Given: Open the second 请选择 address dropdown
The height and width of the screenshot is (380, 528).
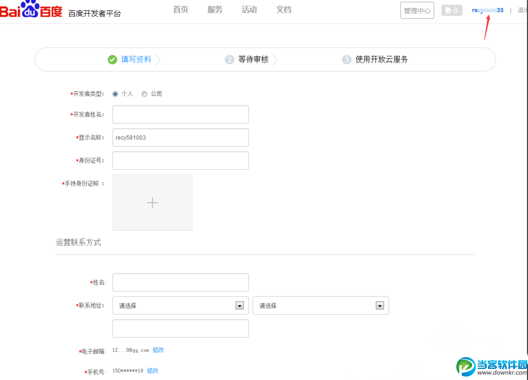Looking at the screenshot, I should (320, 306).
